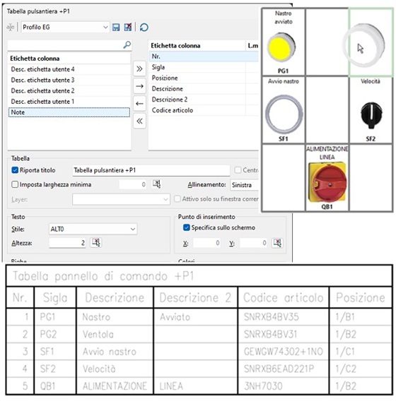Click the highlighted empty white button cell
This screenshot has width=396, height=401.
point(371,42)
